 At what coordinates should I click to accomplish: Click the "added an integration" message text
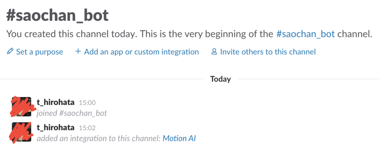pyautogui.click(x=99, y=138)
